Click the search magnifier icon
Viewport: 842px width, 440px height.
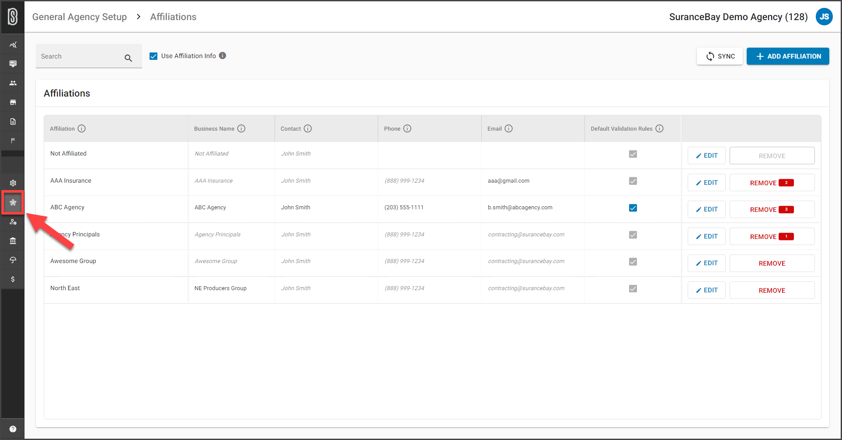[128, 58]
